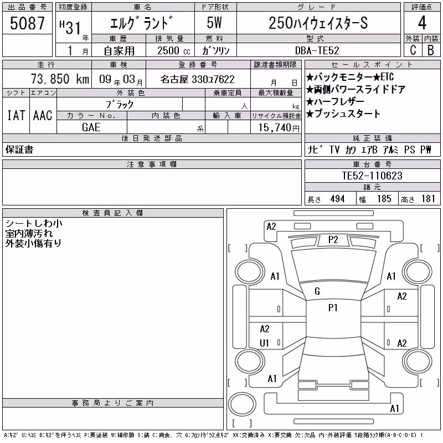Select the fuel type ガソリン

click(x=215, y=50)
